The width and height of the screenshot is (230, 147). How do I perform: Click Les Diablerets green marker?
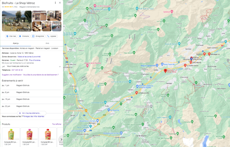(135, 16)
